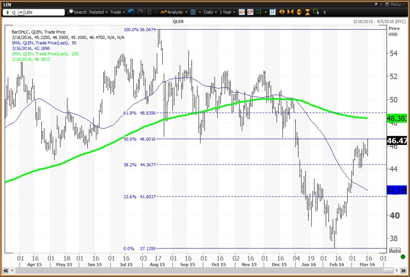
Task: Expand the Analysis dropdown
Action: 174,12
